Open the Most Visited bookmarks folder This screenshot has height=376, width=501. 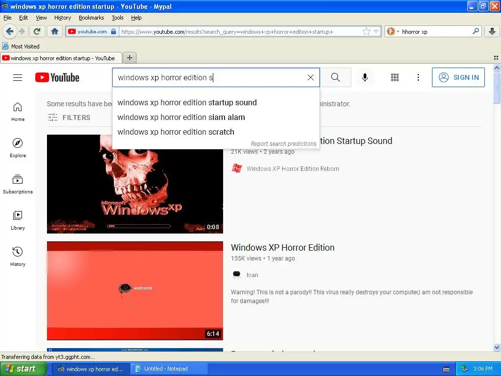coord(21,47)
